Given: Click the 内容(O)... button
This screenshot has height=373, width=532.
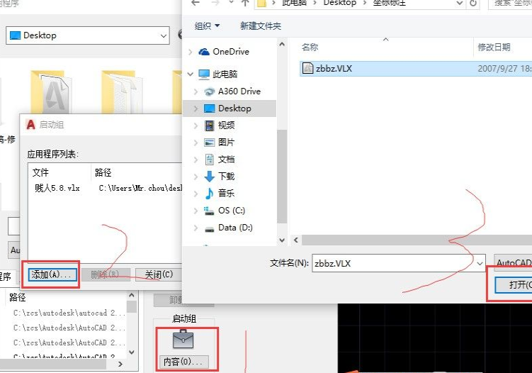Looking at the screenshot, I should pos(182,362).
